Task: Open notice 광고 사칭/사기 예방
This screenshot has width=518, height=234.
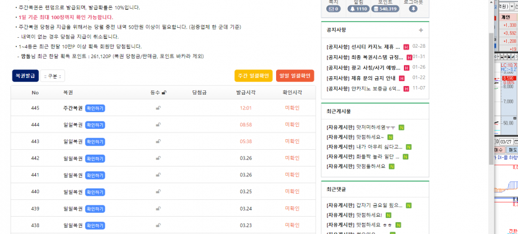Action: (x=364, y=68)
